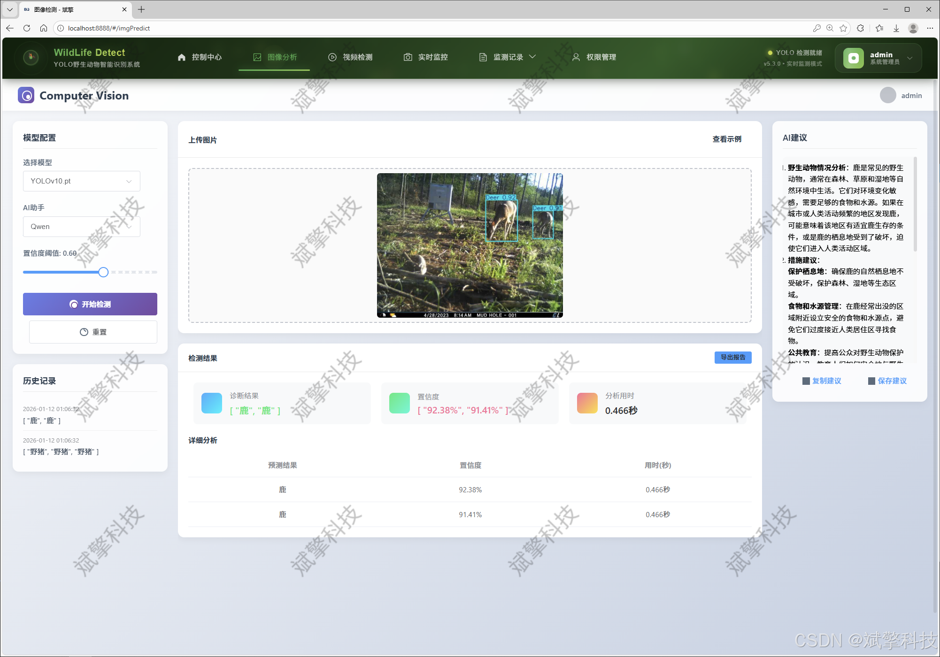940x657 pixels.
Task: Click the 导出报告 button
Action: pyautogui.click(x=732, y=358)
